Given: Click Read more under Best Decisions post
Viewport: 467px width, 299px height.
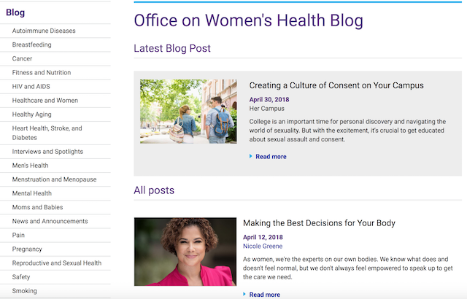Looking at the screenshot, I should tap(265, 295).
